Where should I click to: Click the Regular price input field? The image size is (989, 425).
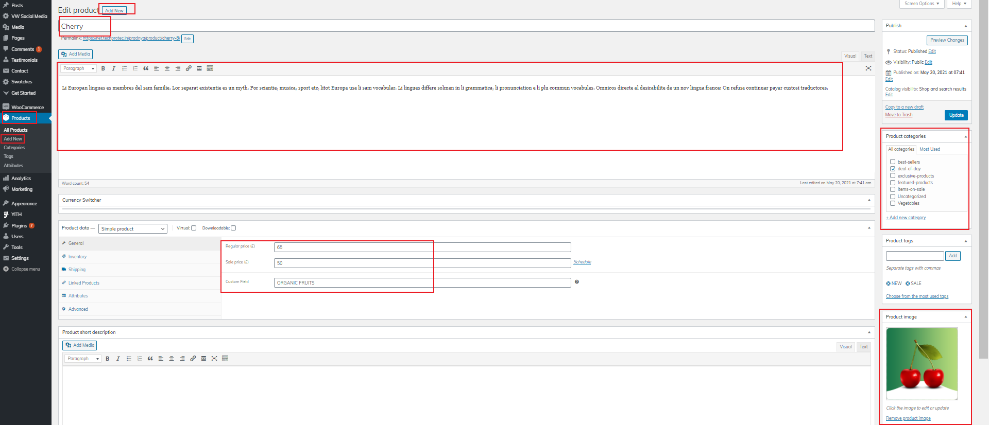pyautogui.click(x=422, y=247)
